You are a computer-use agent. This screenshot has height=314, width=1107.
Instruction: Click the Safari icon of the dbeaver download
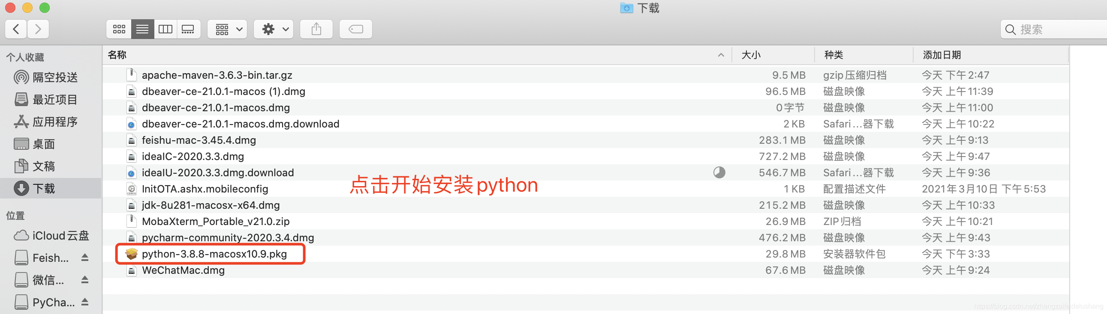tap(132, 124)
